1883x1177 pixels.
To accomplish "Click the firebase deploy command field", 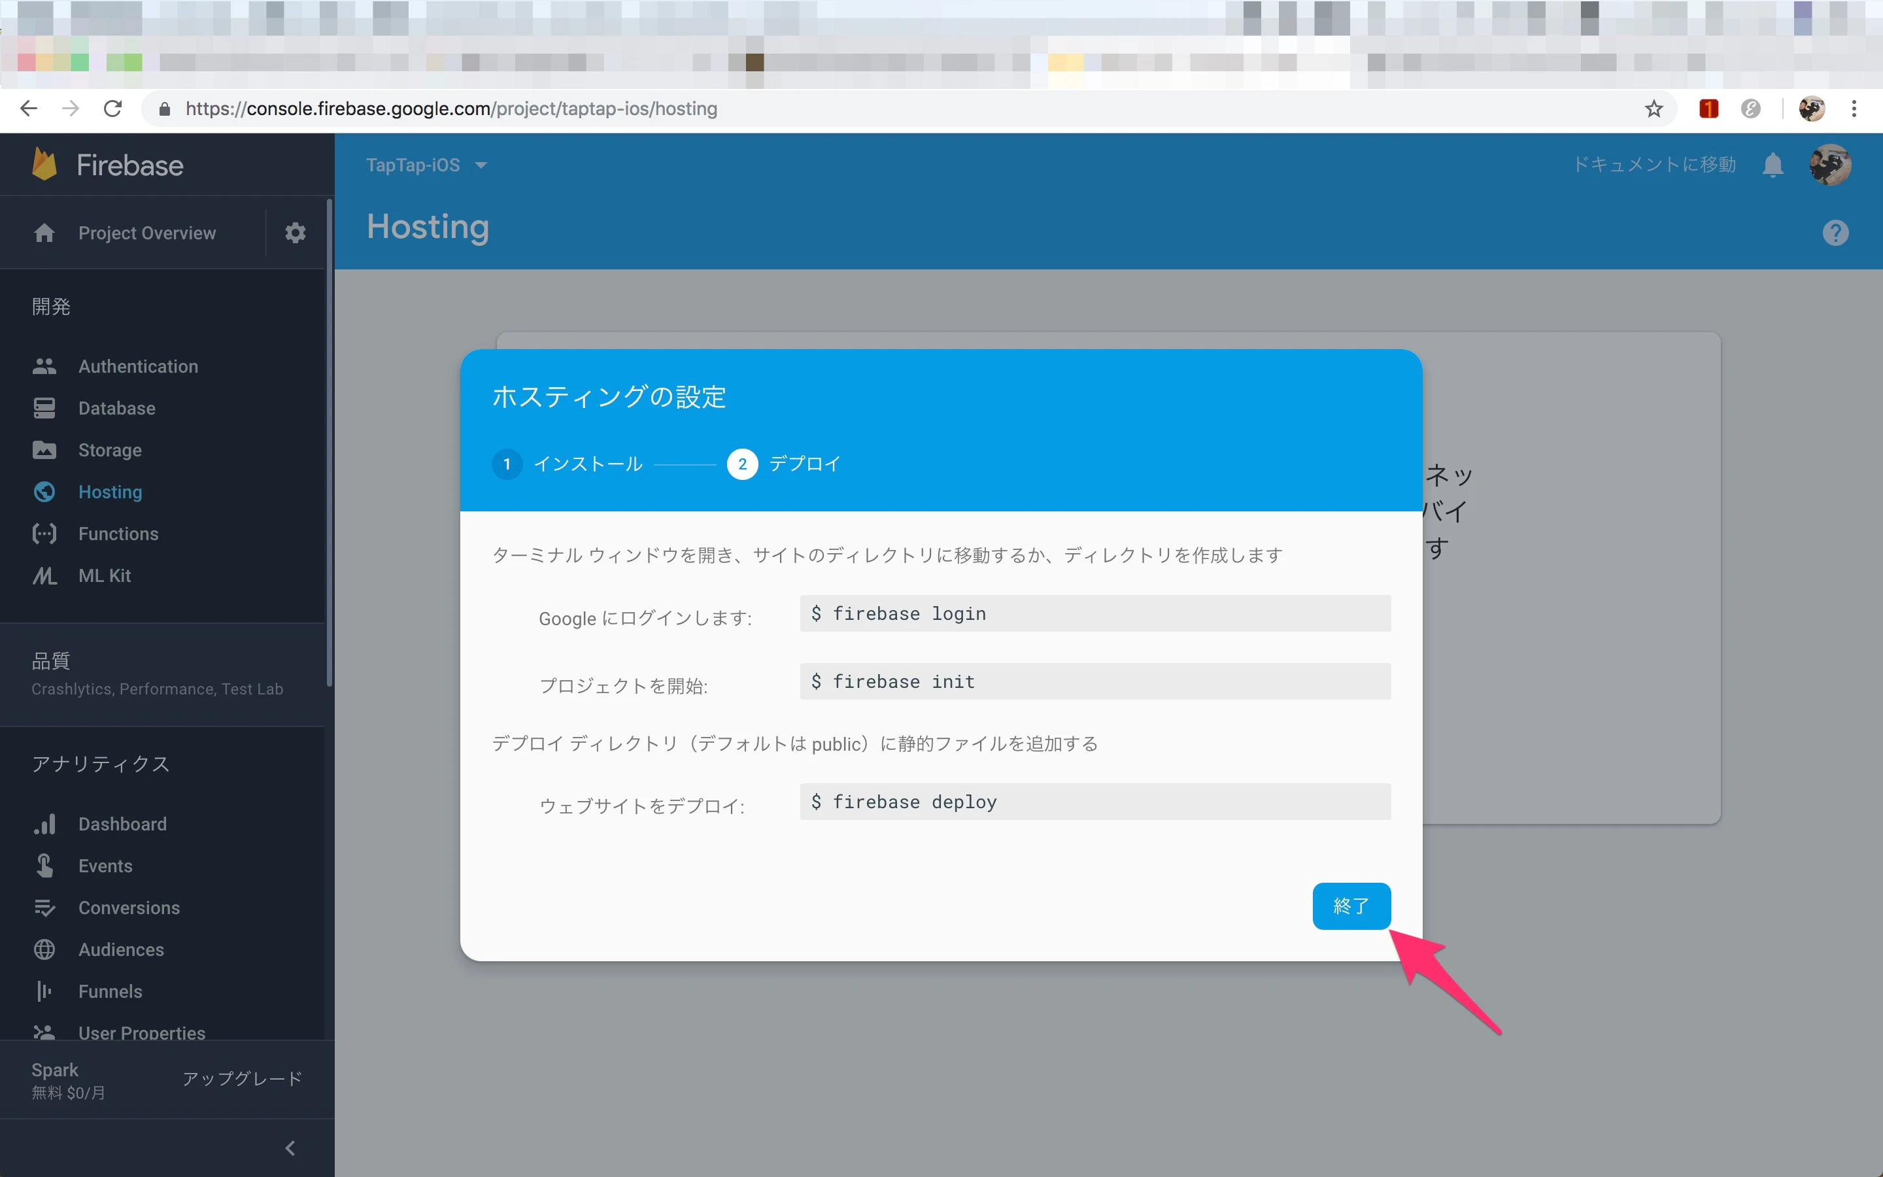I will coord(1094,802).
